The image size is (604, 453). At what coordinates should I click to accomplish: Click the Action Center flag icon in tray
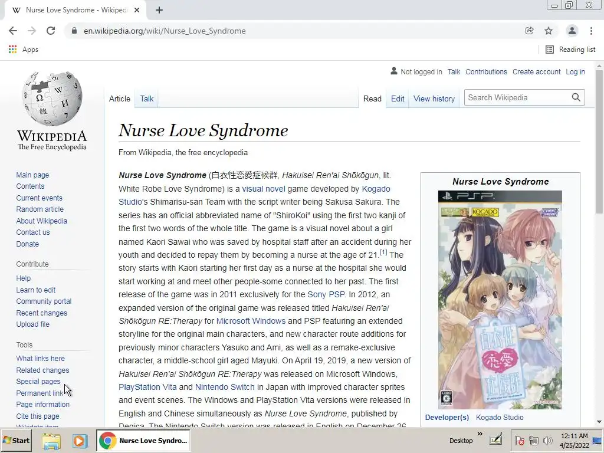pos(519,441)
